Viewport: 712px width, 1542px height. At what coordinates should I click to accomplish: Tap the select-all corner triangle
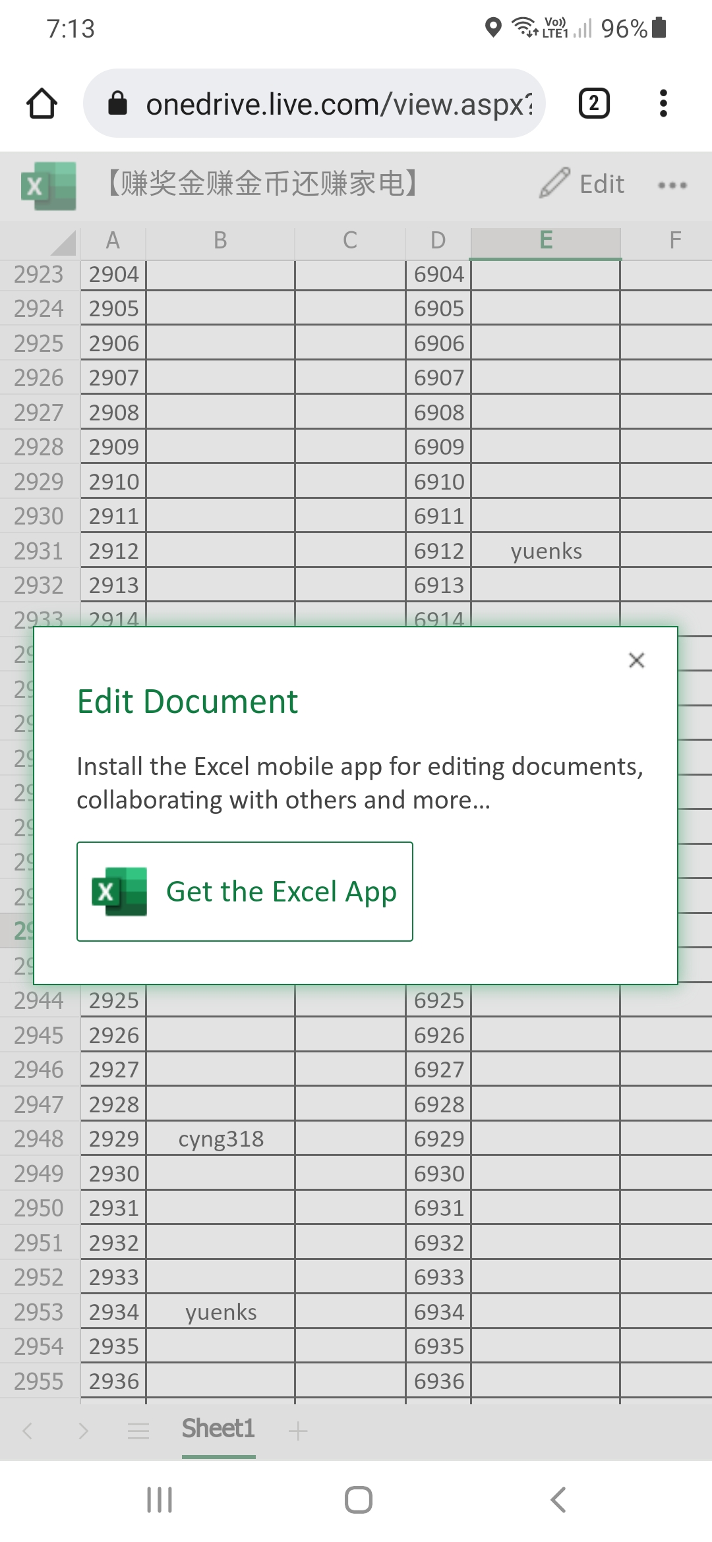(x=63, y=242)
